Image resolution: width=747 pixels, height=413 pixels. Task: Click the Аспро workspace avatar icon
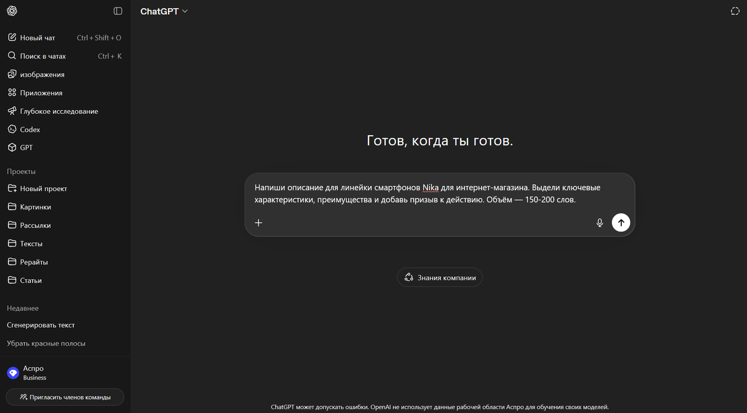(13, 373)
